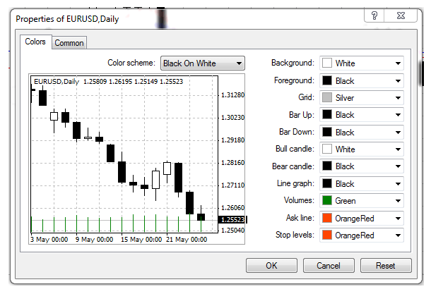
Task: Click the Reset button
Action: [386, 266]
